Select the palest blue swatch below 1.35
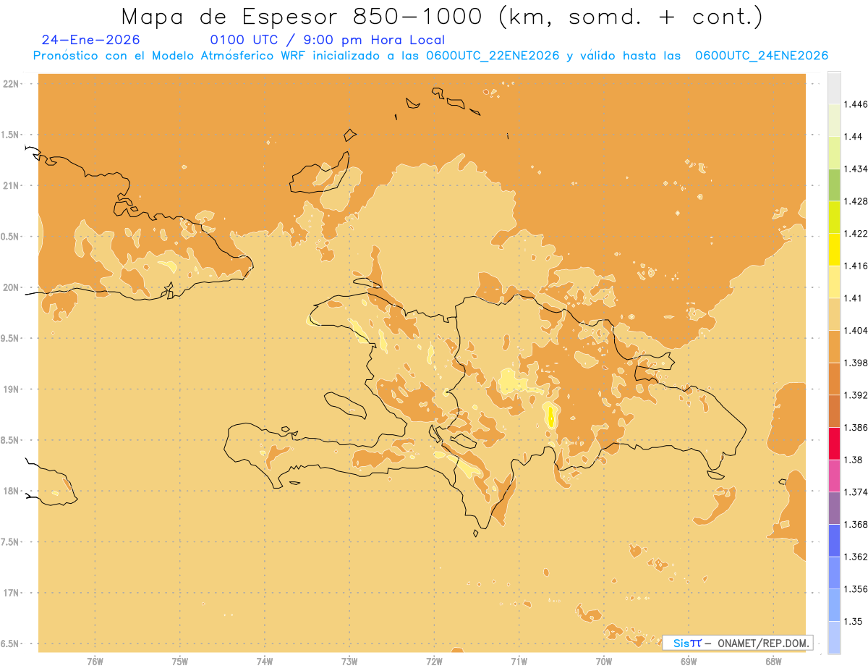Image resolution: width=868 pixels, height=671 pixels. [834, 637]
